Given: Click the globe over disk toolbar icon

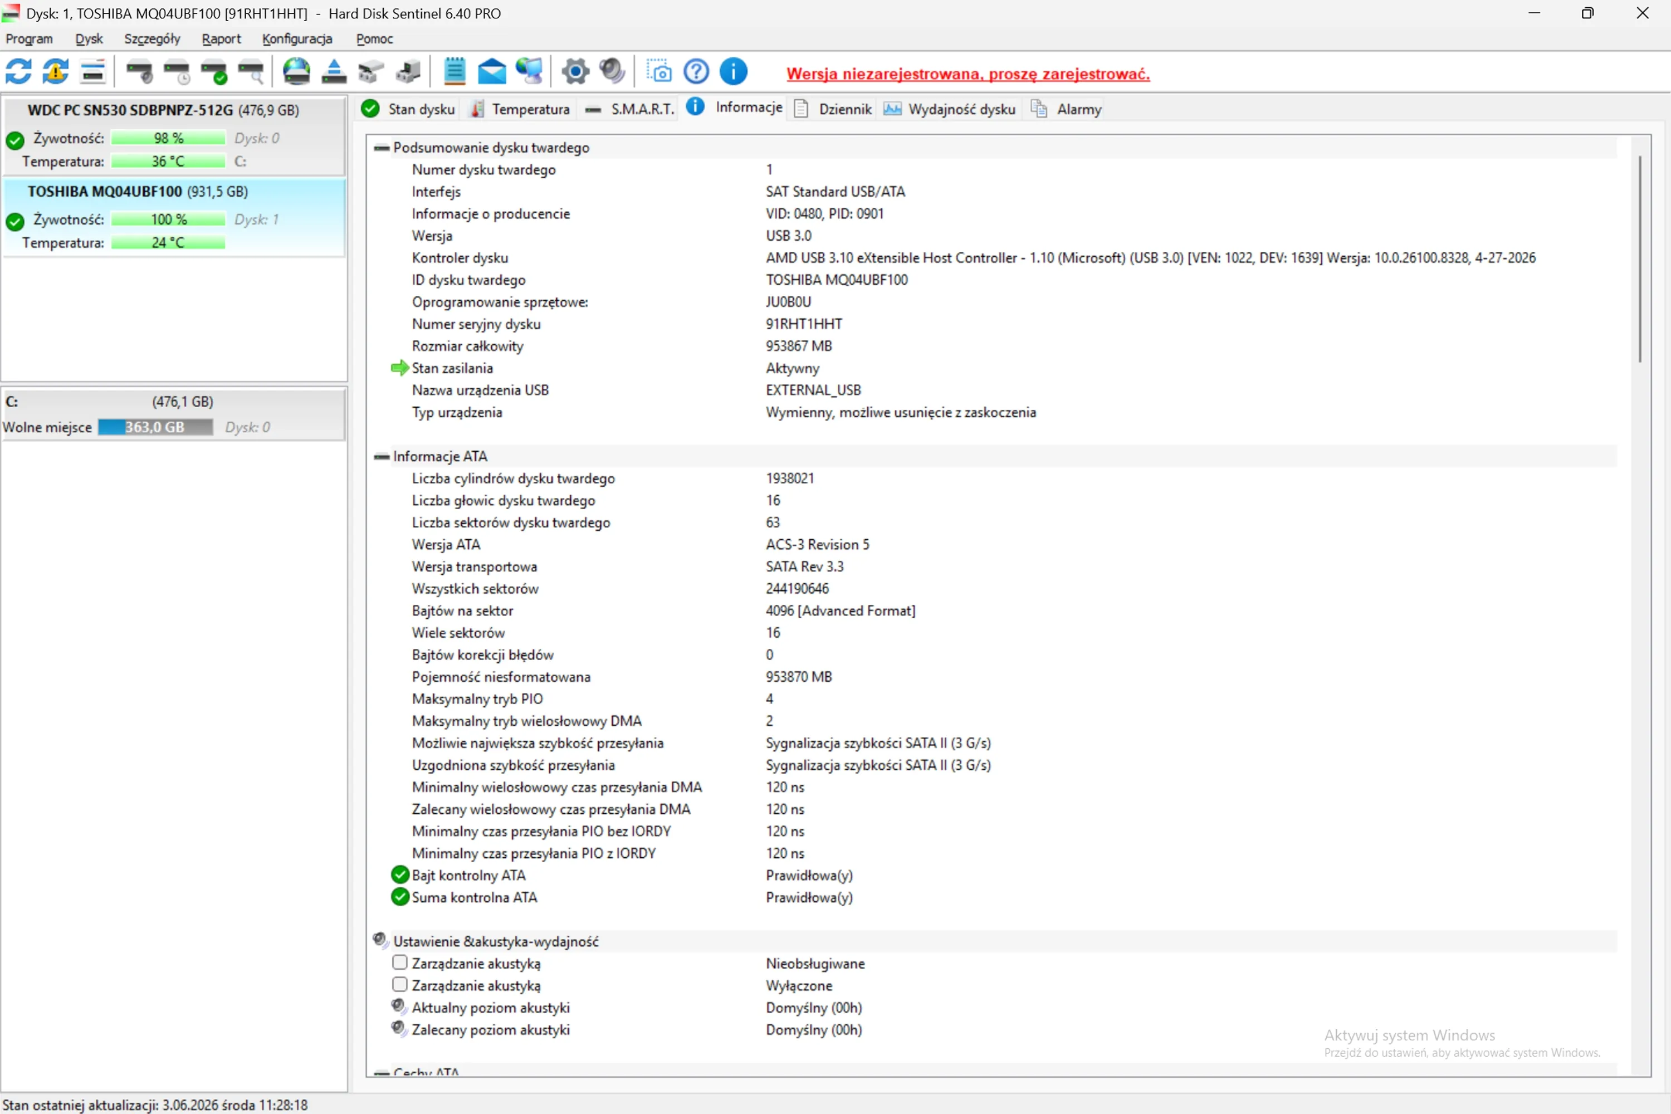Looking at the screenshot, I should [296, 72].
